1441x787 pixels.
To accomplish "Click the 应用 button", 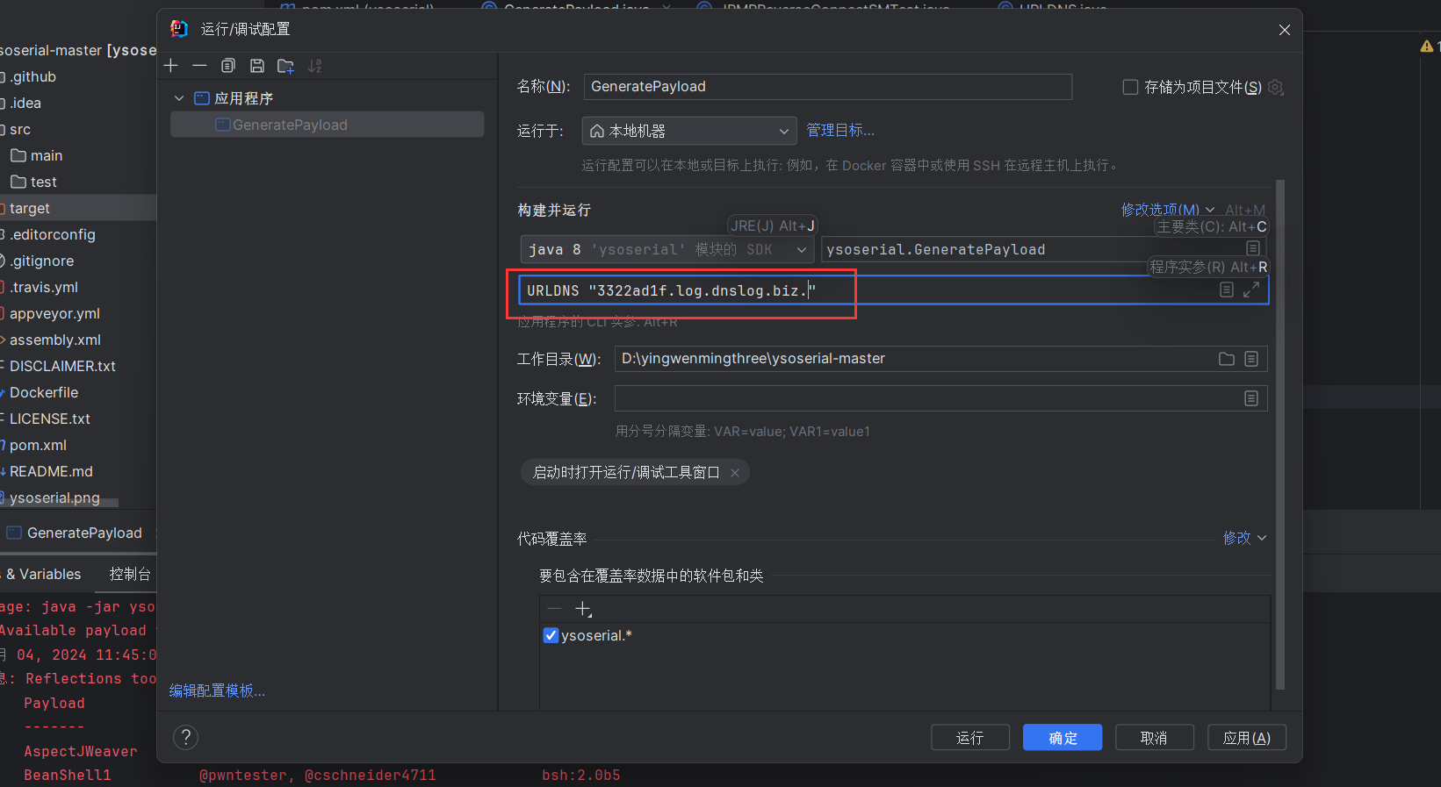I will click(x=1247, y=738).
